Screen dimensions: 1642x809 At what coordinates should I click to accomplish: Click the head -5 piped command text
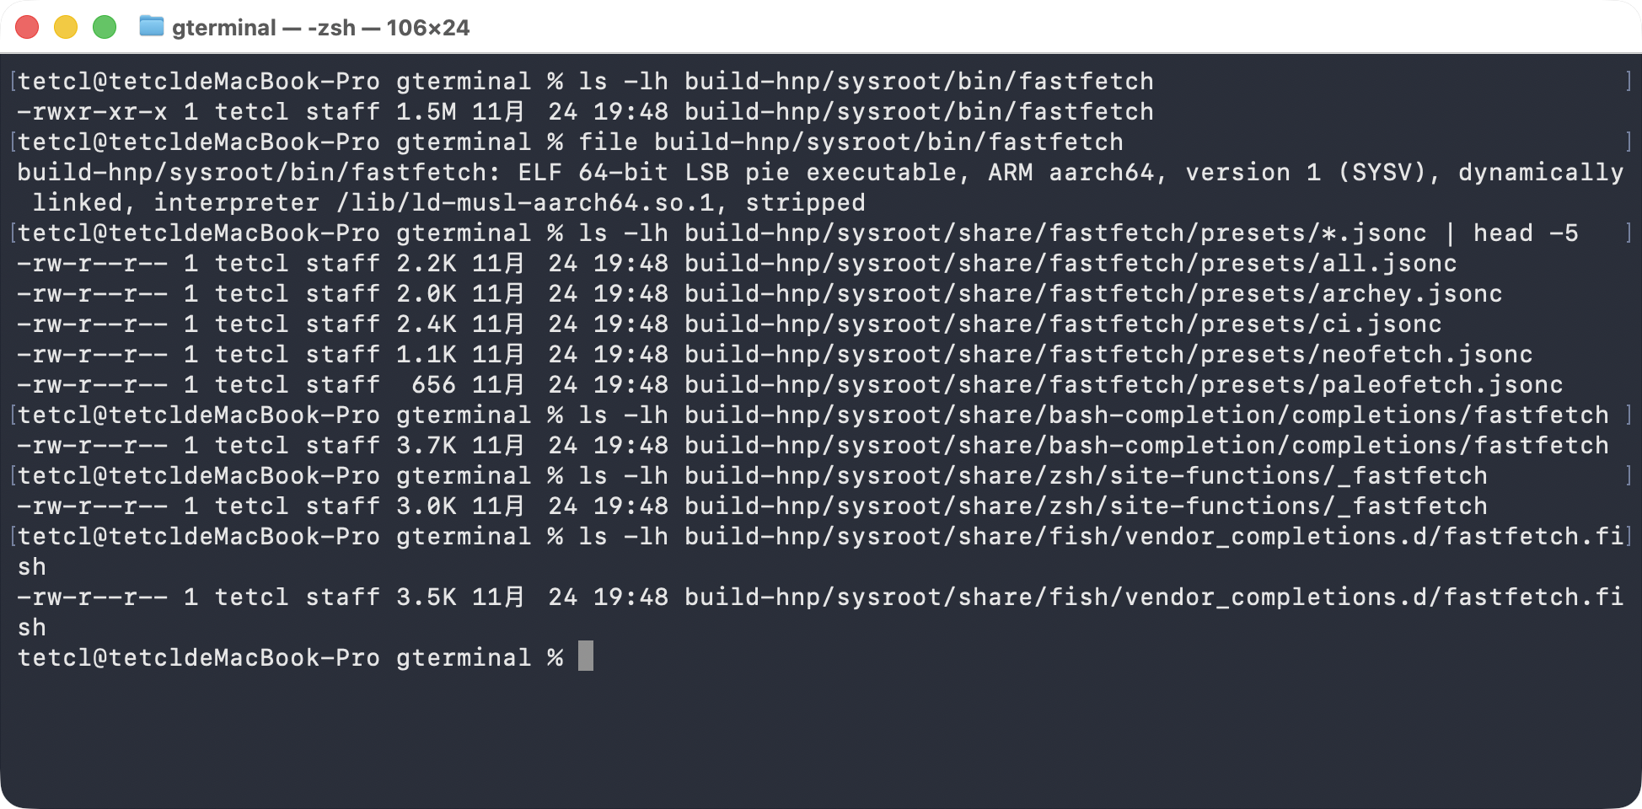(x=1524, y=233)
